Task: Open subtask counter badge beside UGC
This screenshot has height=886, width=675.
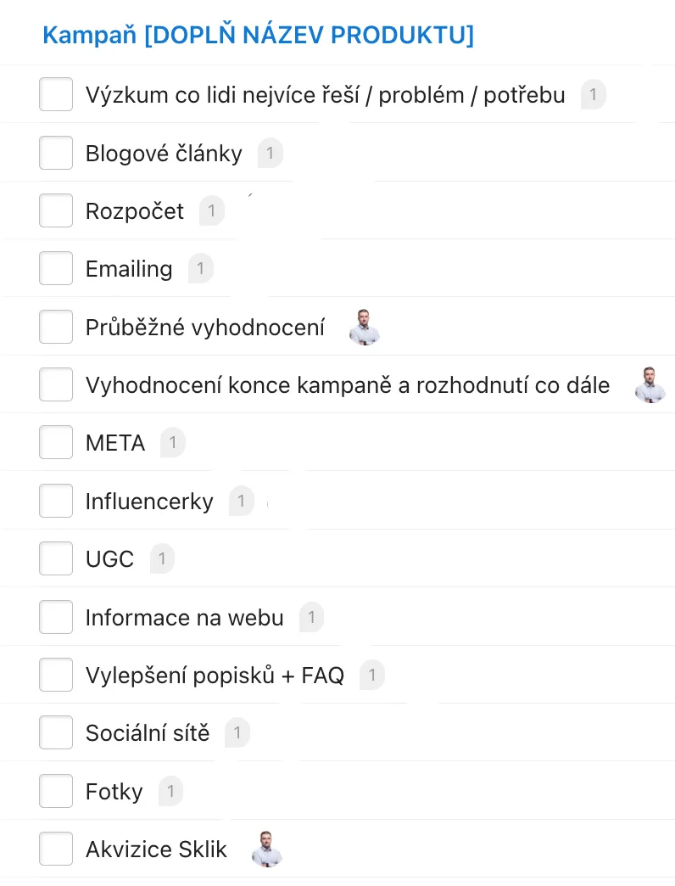Action: pyautogui.click(x=162, y=559)
